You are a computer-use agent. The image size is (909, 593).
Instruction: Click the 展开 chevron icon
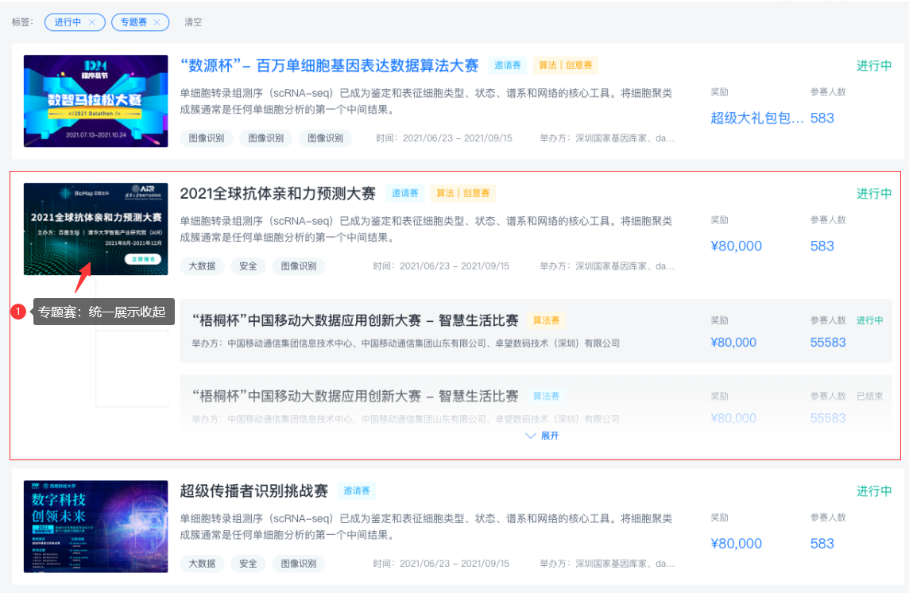point(530,436)
